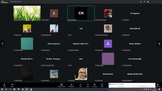Click the green encryption shield icon

tap(141, 2)
